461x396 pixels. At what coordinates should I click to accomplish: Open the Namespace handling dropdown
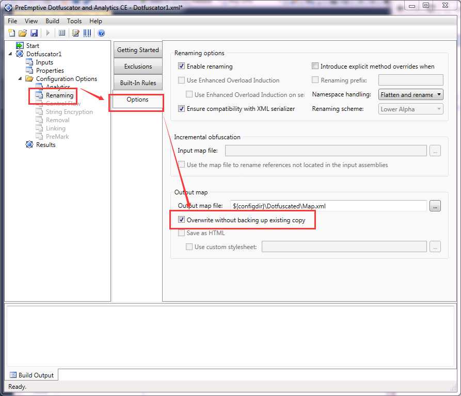411,94
